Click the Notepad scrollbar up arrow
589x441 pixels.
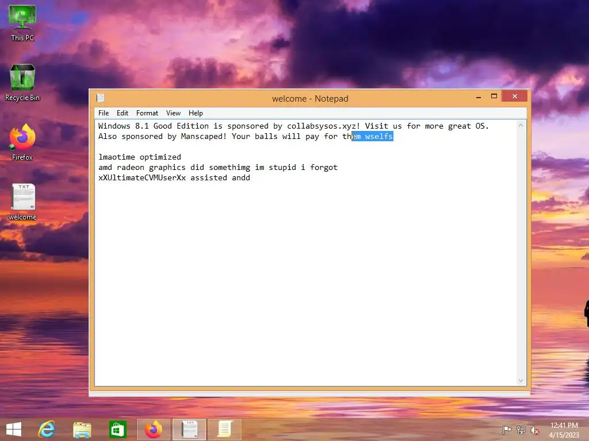pos(521,126)
